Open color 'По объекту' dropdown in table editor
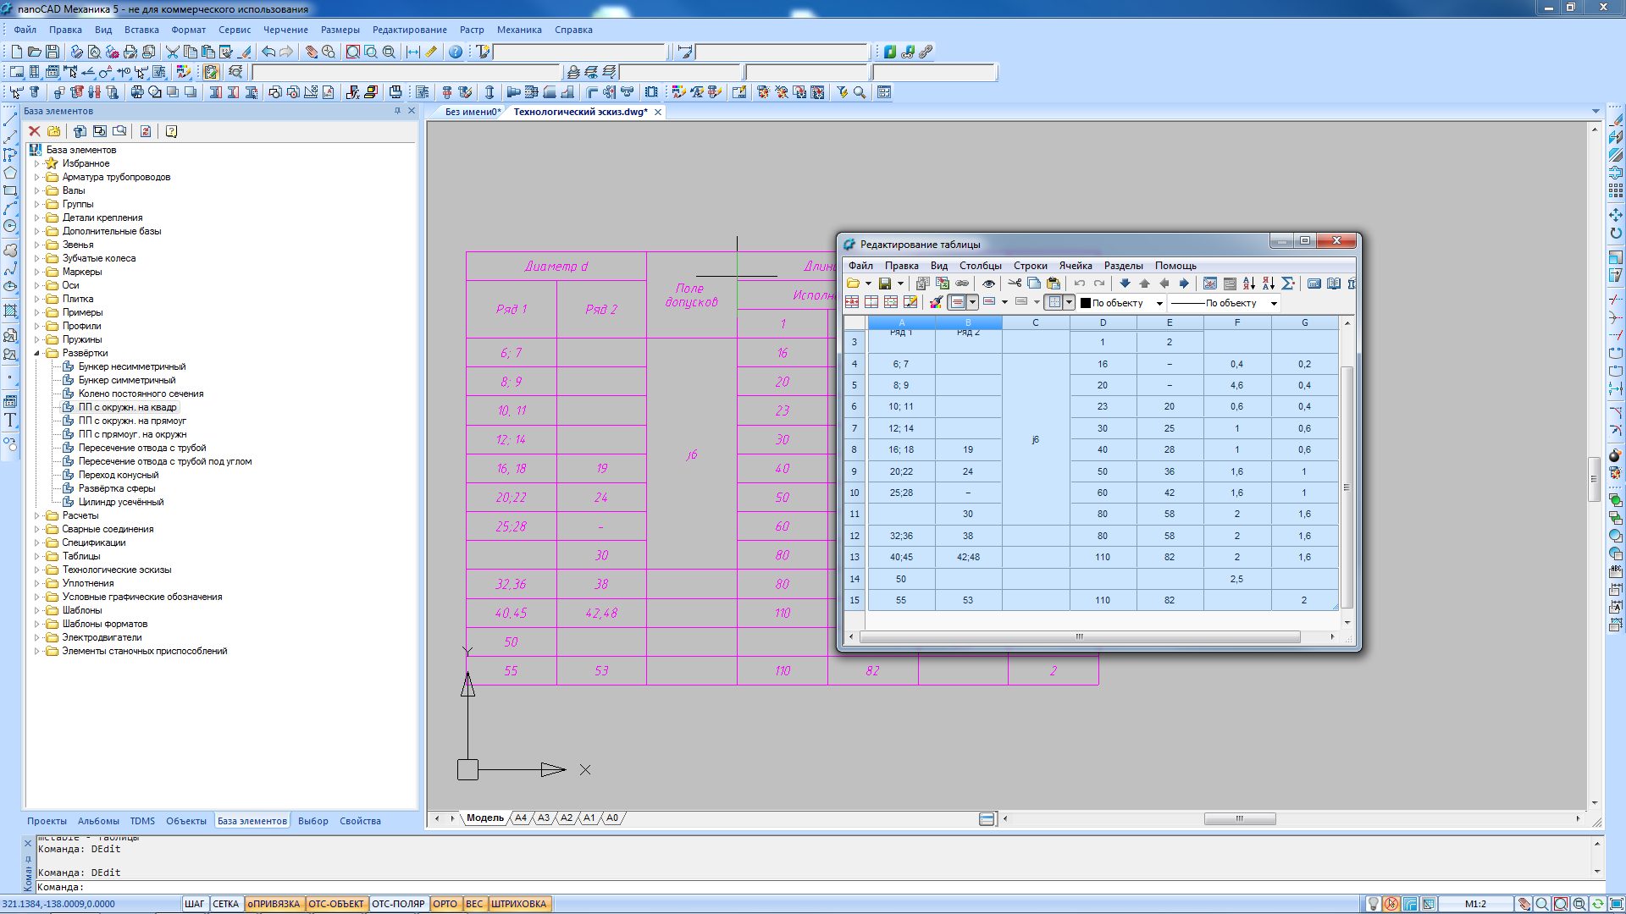Image resolution: width=1626 pixels, height=914 pixels. 1159,303
